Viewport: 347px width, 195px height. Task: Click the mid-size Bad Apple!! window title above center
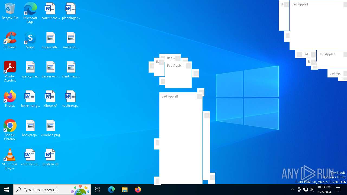tap(175, 66)
